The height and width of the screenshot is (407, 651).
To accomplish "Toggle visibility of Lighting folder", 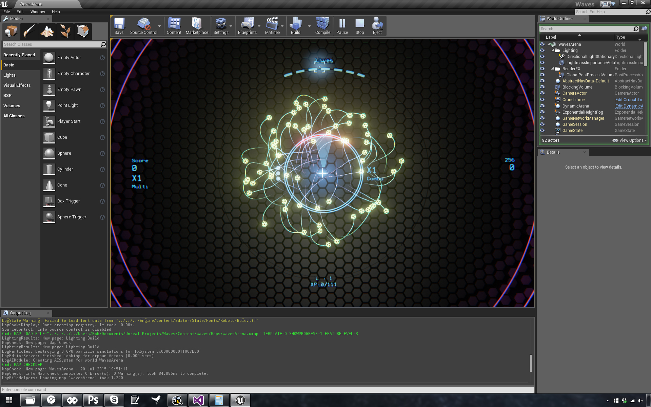I will point(542,51).
